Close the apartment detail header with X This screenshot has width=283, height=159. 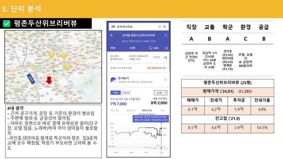[166, 35]
